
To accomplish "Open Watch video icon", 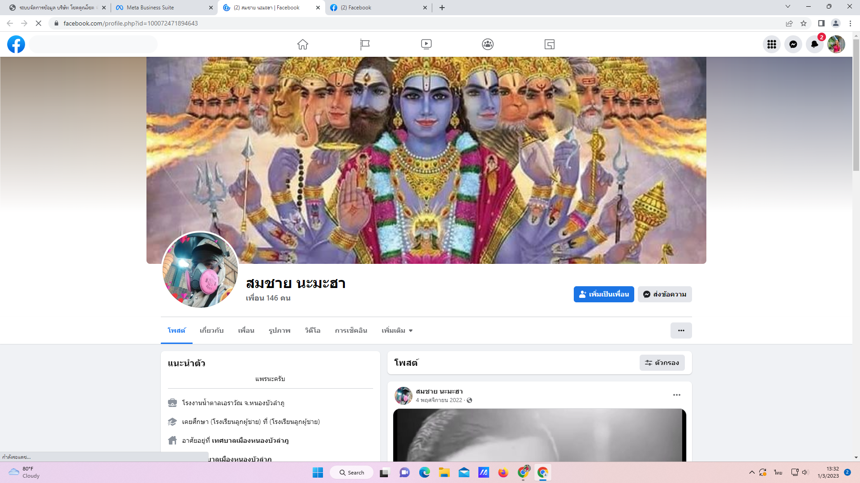I will [426, 44].
